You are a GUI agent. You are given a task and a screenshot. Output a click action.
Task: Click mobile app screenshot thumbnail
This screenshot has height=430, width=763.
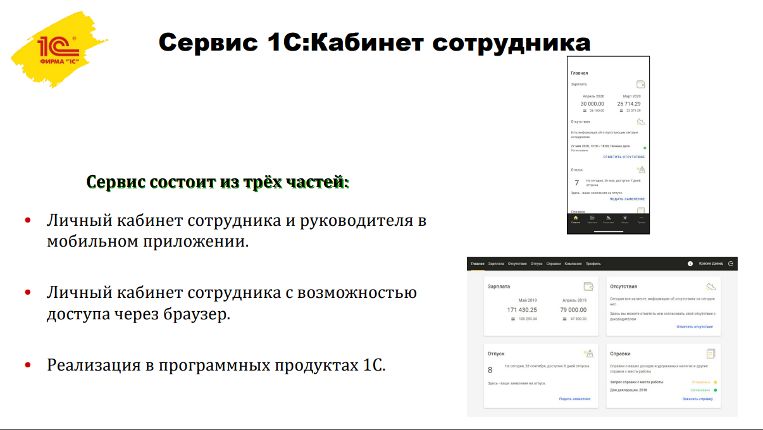[609, 145]
